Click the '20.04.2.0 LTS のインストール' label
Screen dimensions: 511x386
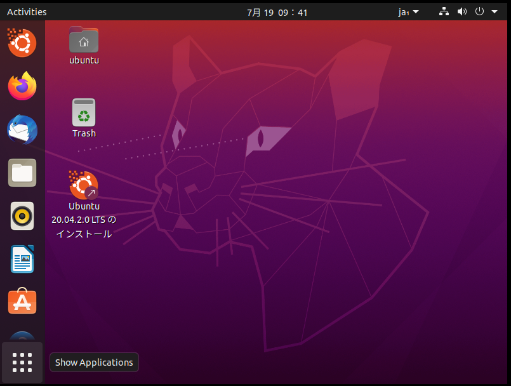[84, 227]
